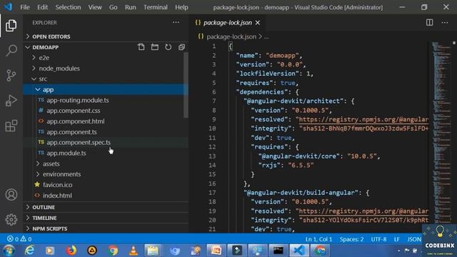Open the Source Control view

click(x=11, y=76)
